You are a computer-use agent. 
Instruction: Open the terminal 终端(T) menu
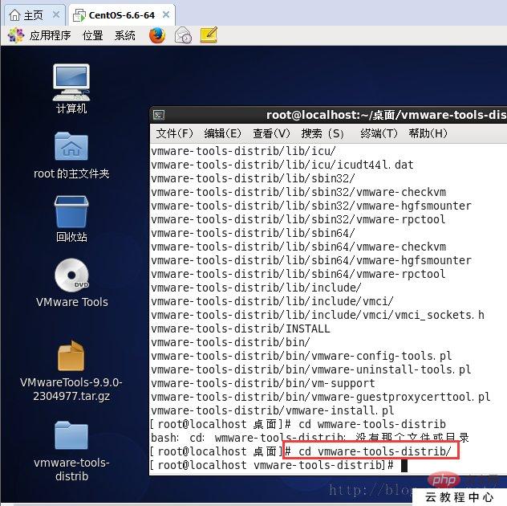coord(379,133)
